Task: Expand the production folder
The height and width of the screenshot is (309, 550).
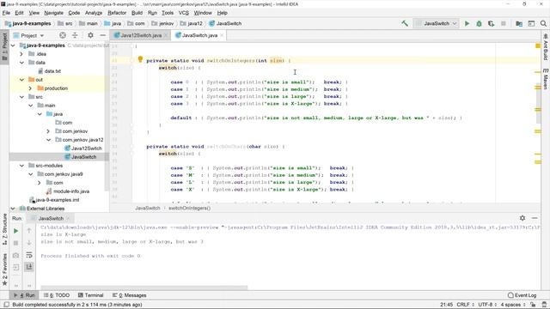Action: [30, 88]
